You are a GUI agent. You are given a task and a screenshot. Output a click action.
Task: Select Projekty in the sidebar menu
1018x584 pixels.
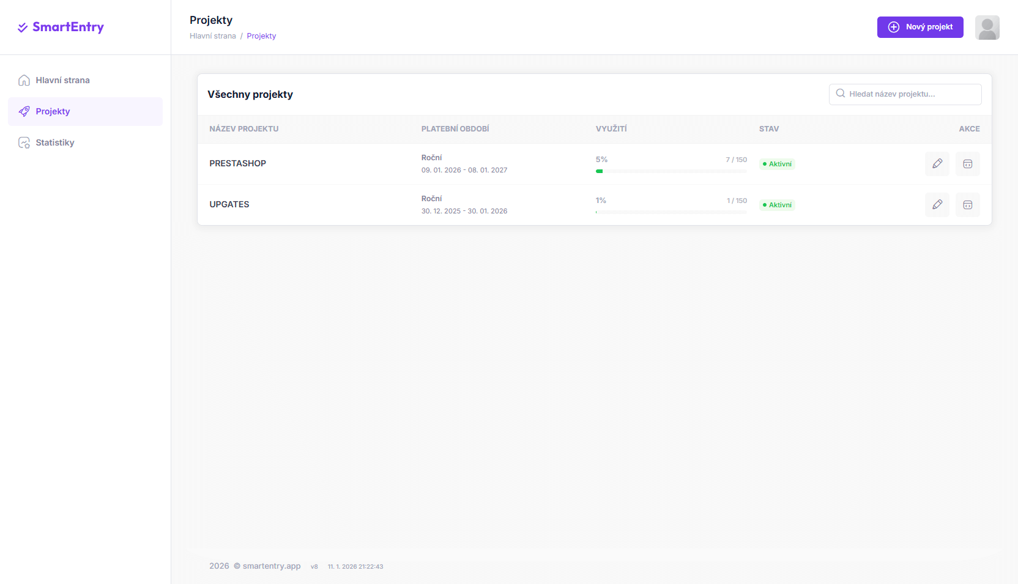click(53, 111)
